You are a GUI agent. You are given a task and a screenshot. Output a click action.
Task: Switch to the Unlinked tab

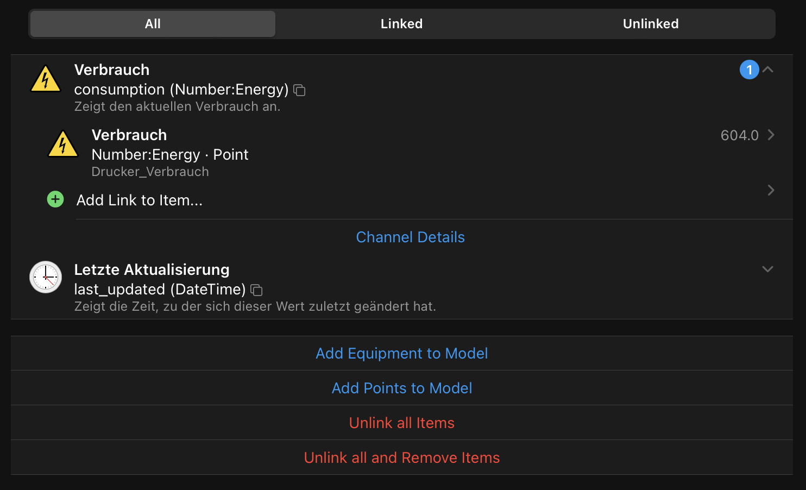[650, 23]
